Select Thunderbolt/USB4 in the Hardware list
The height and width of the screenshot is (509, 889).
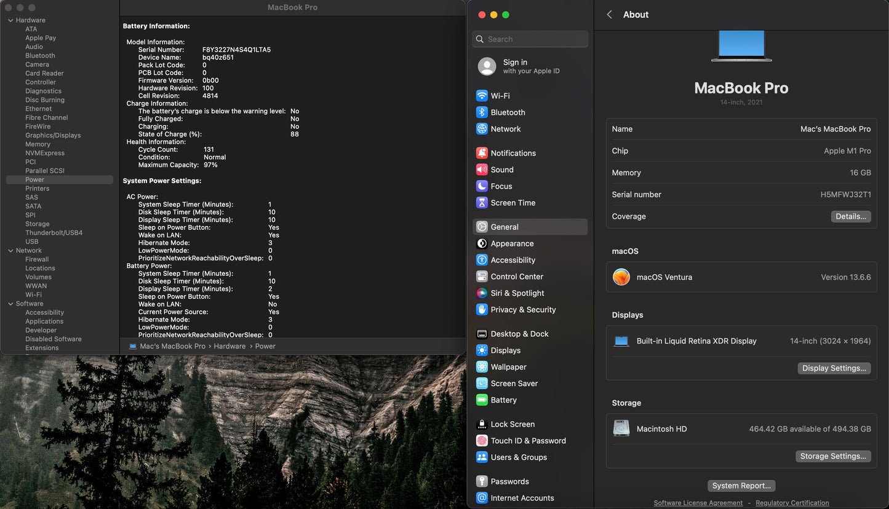[54, 233]
